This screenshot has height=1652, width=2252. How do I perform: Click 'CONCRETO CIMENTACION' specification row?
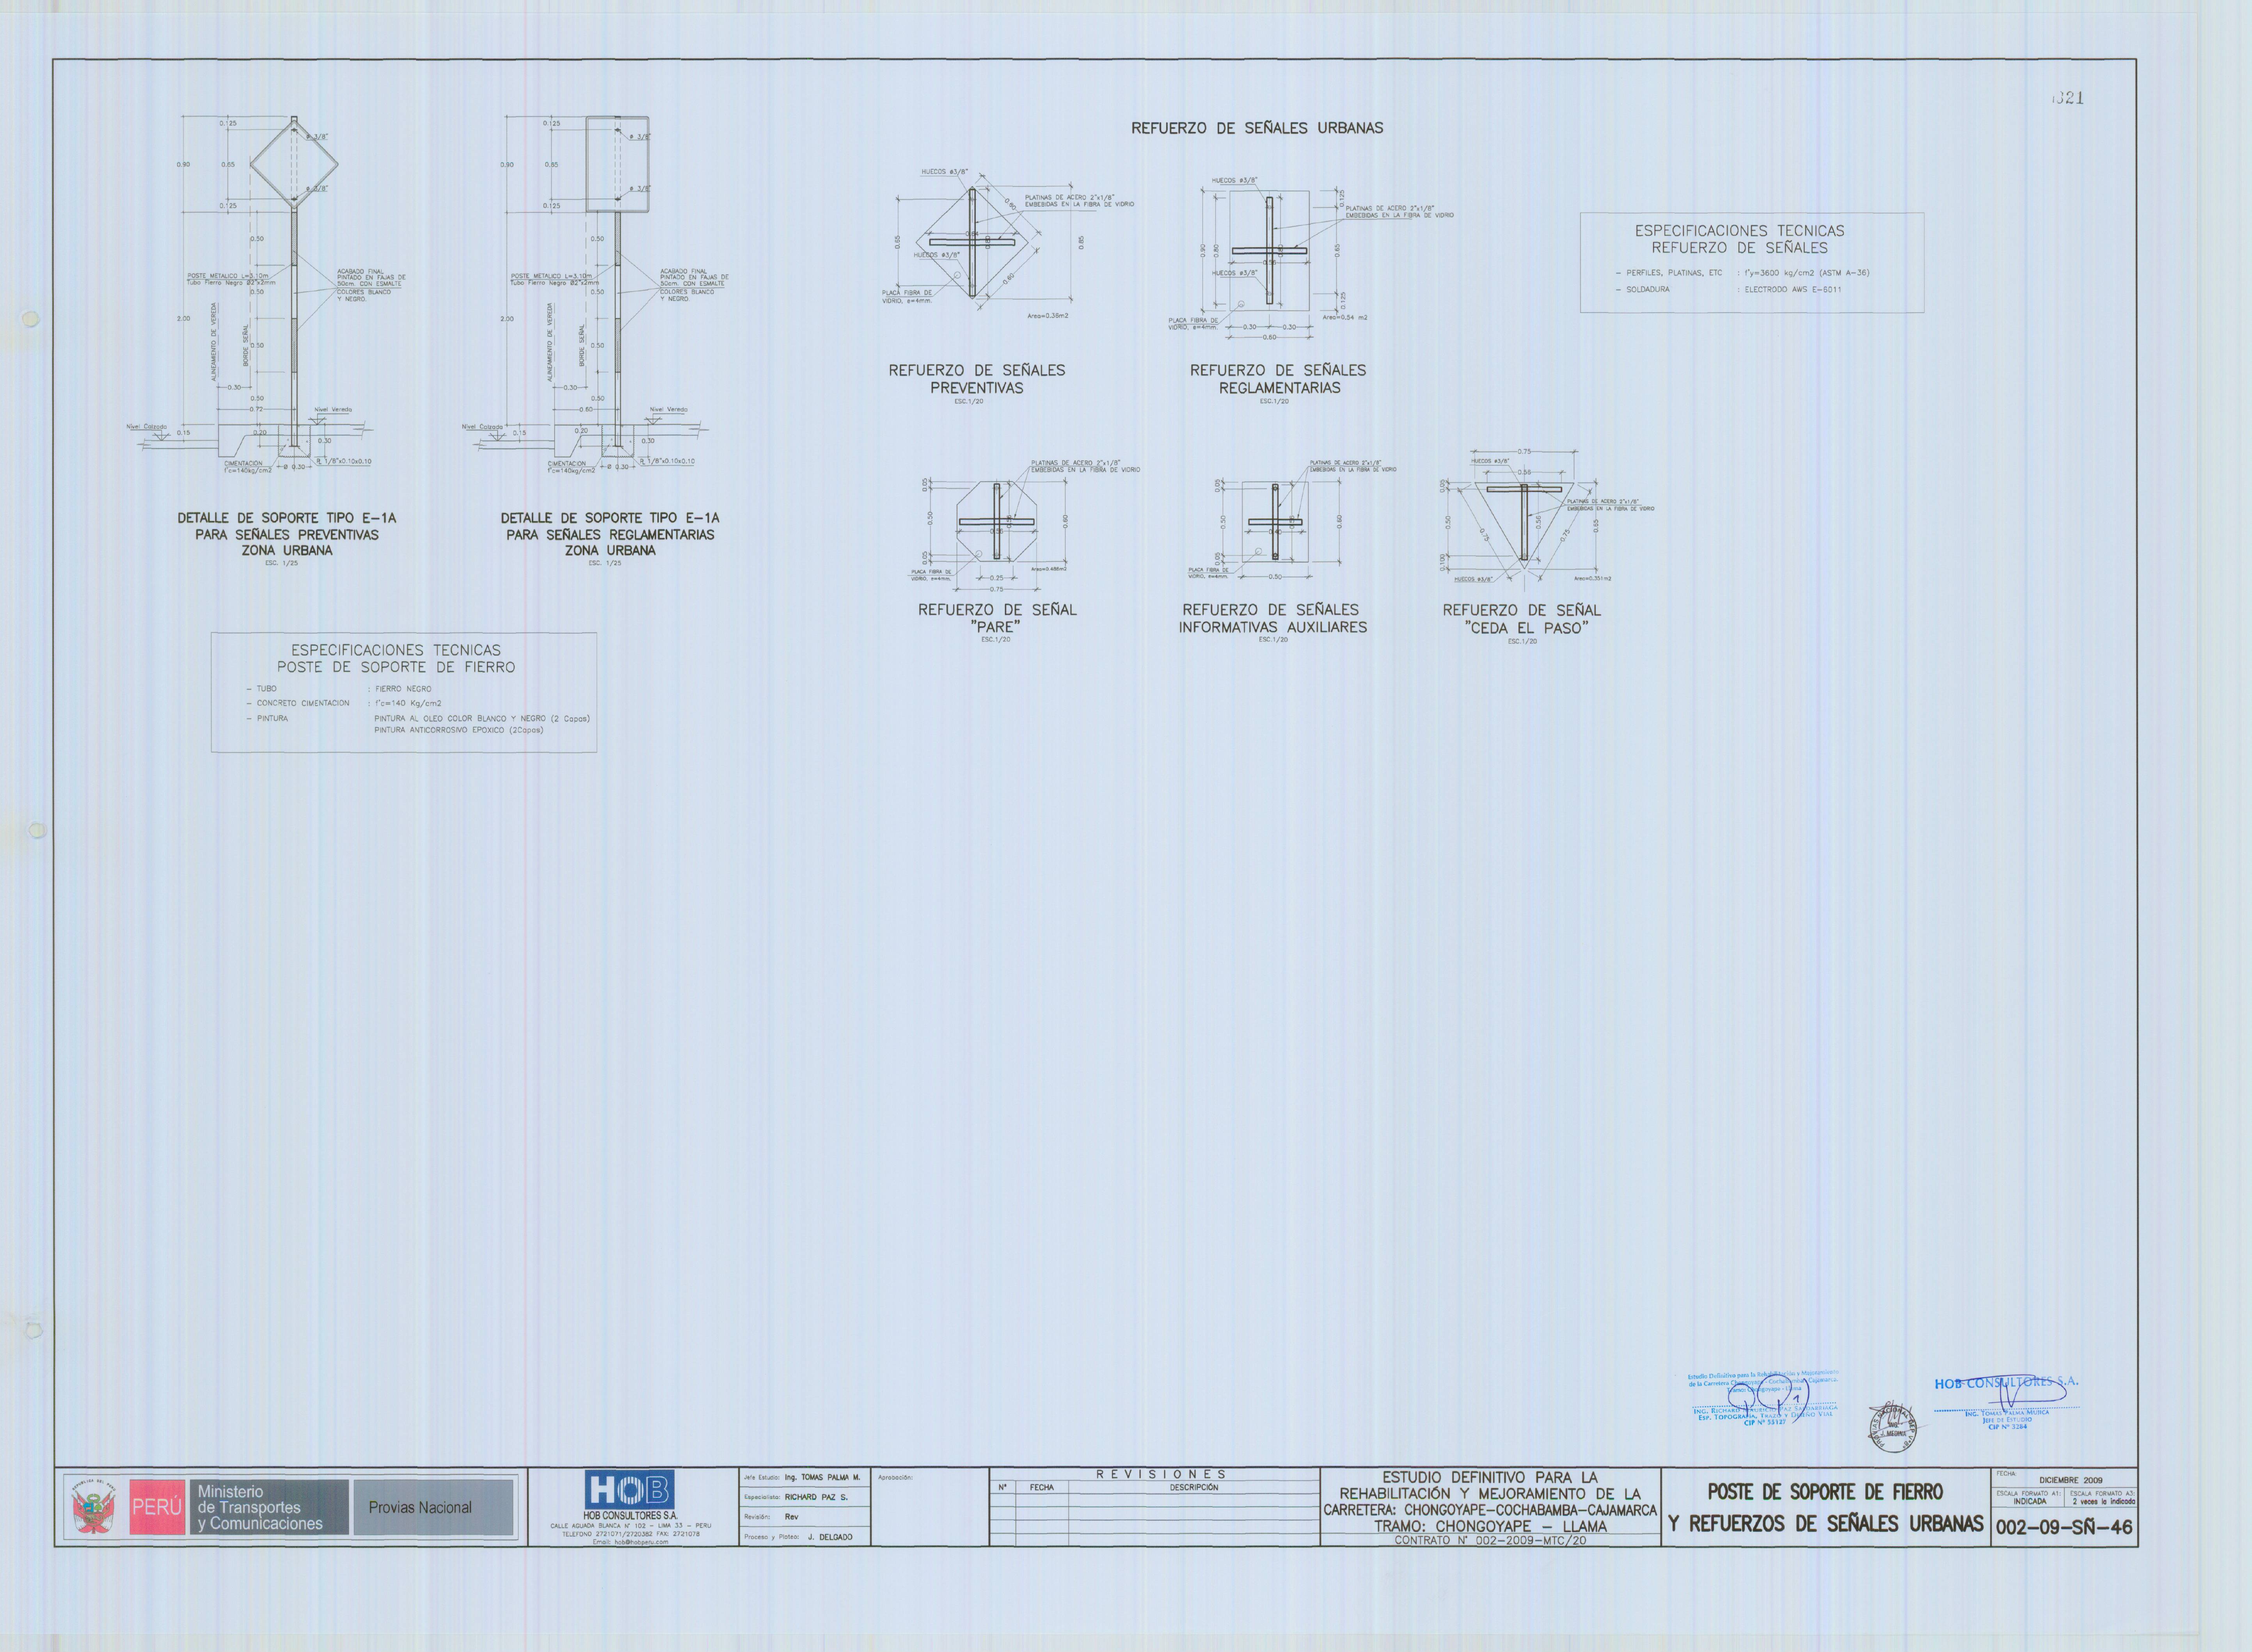tap(344, 703)
